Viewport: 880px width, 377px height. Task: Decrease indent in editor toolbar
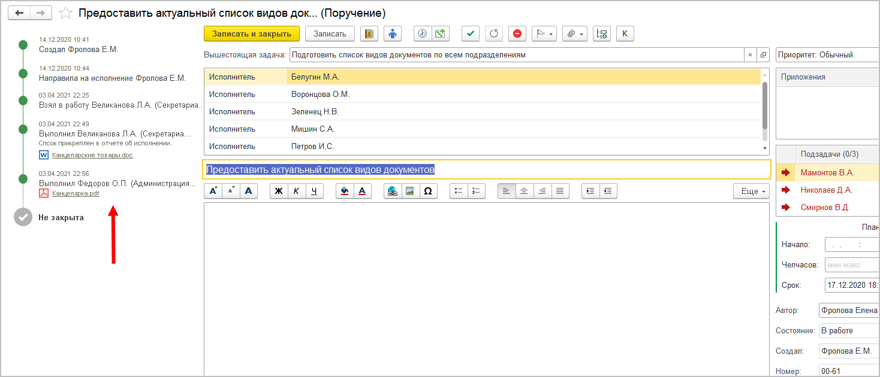pos(608,191)
